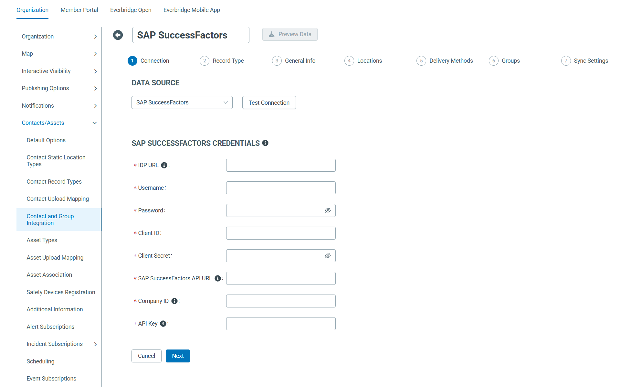Click the Company ID input field
This screenshot has width=621, height=387.
point(281,301)
